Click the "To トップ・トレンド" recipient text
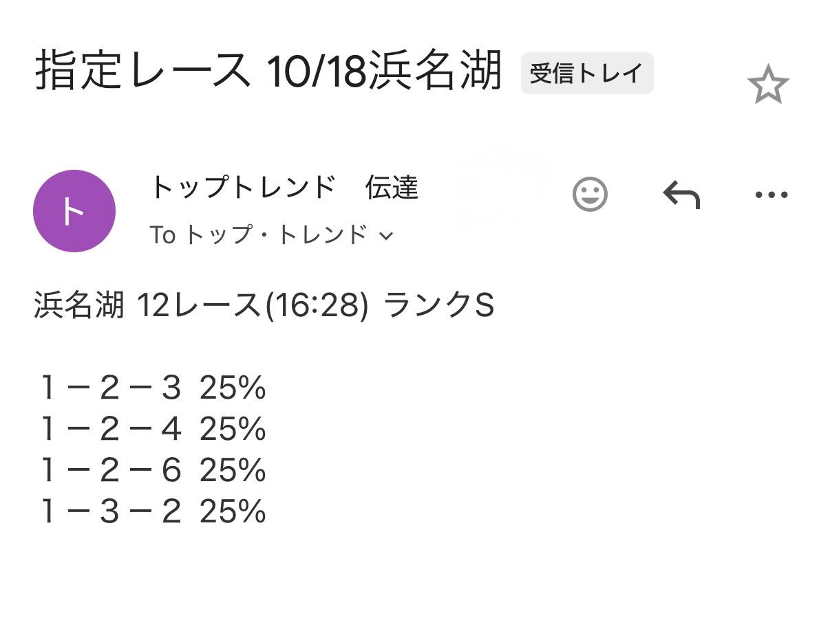Image resolution: width=830 pixels, height=642 pixels. point(258,236)
